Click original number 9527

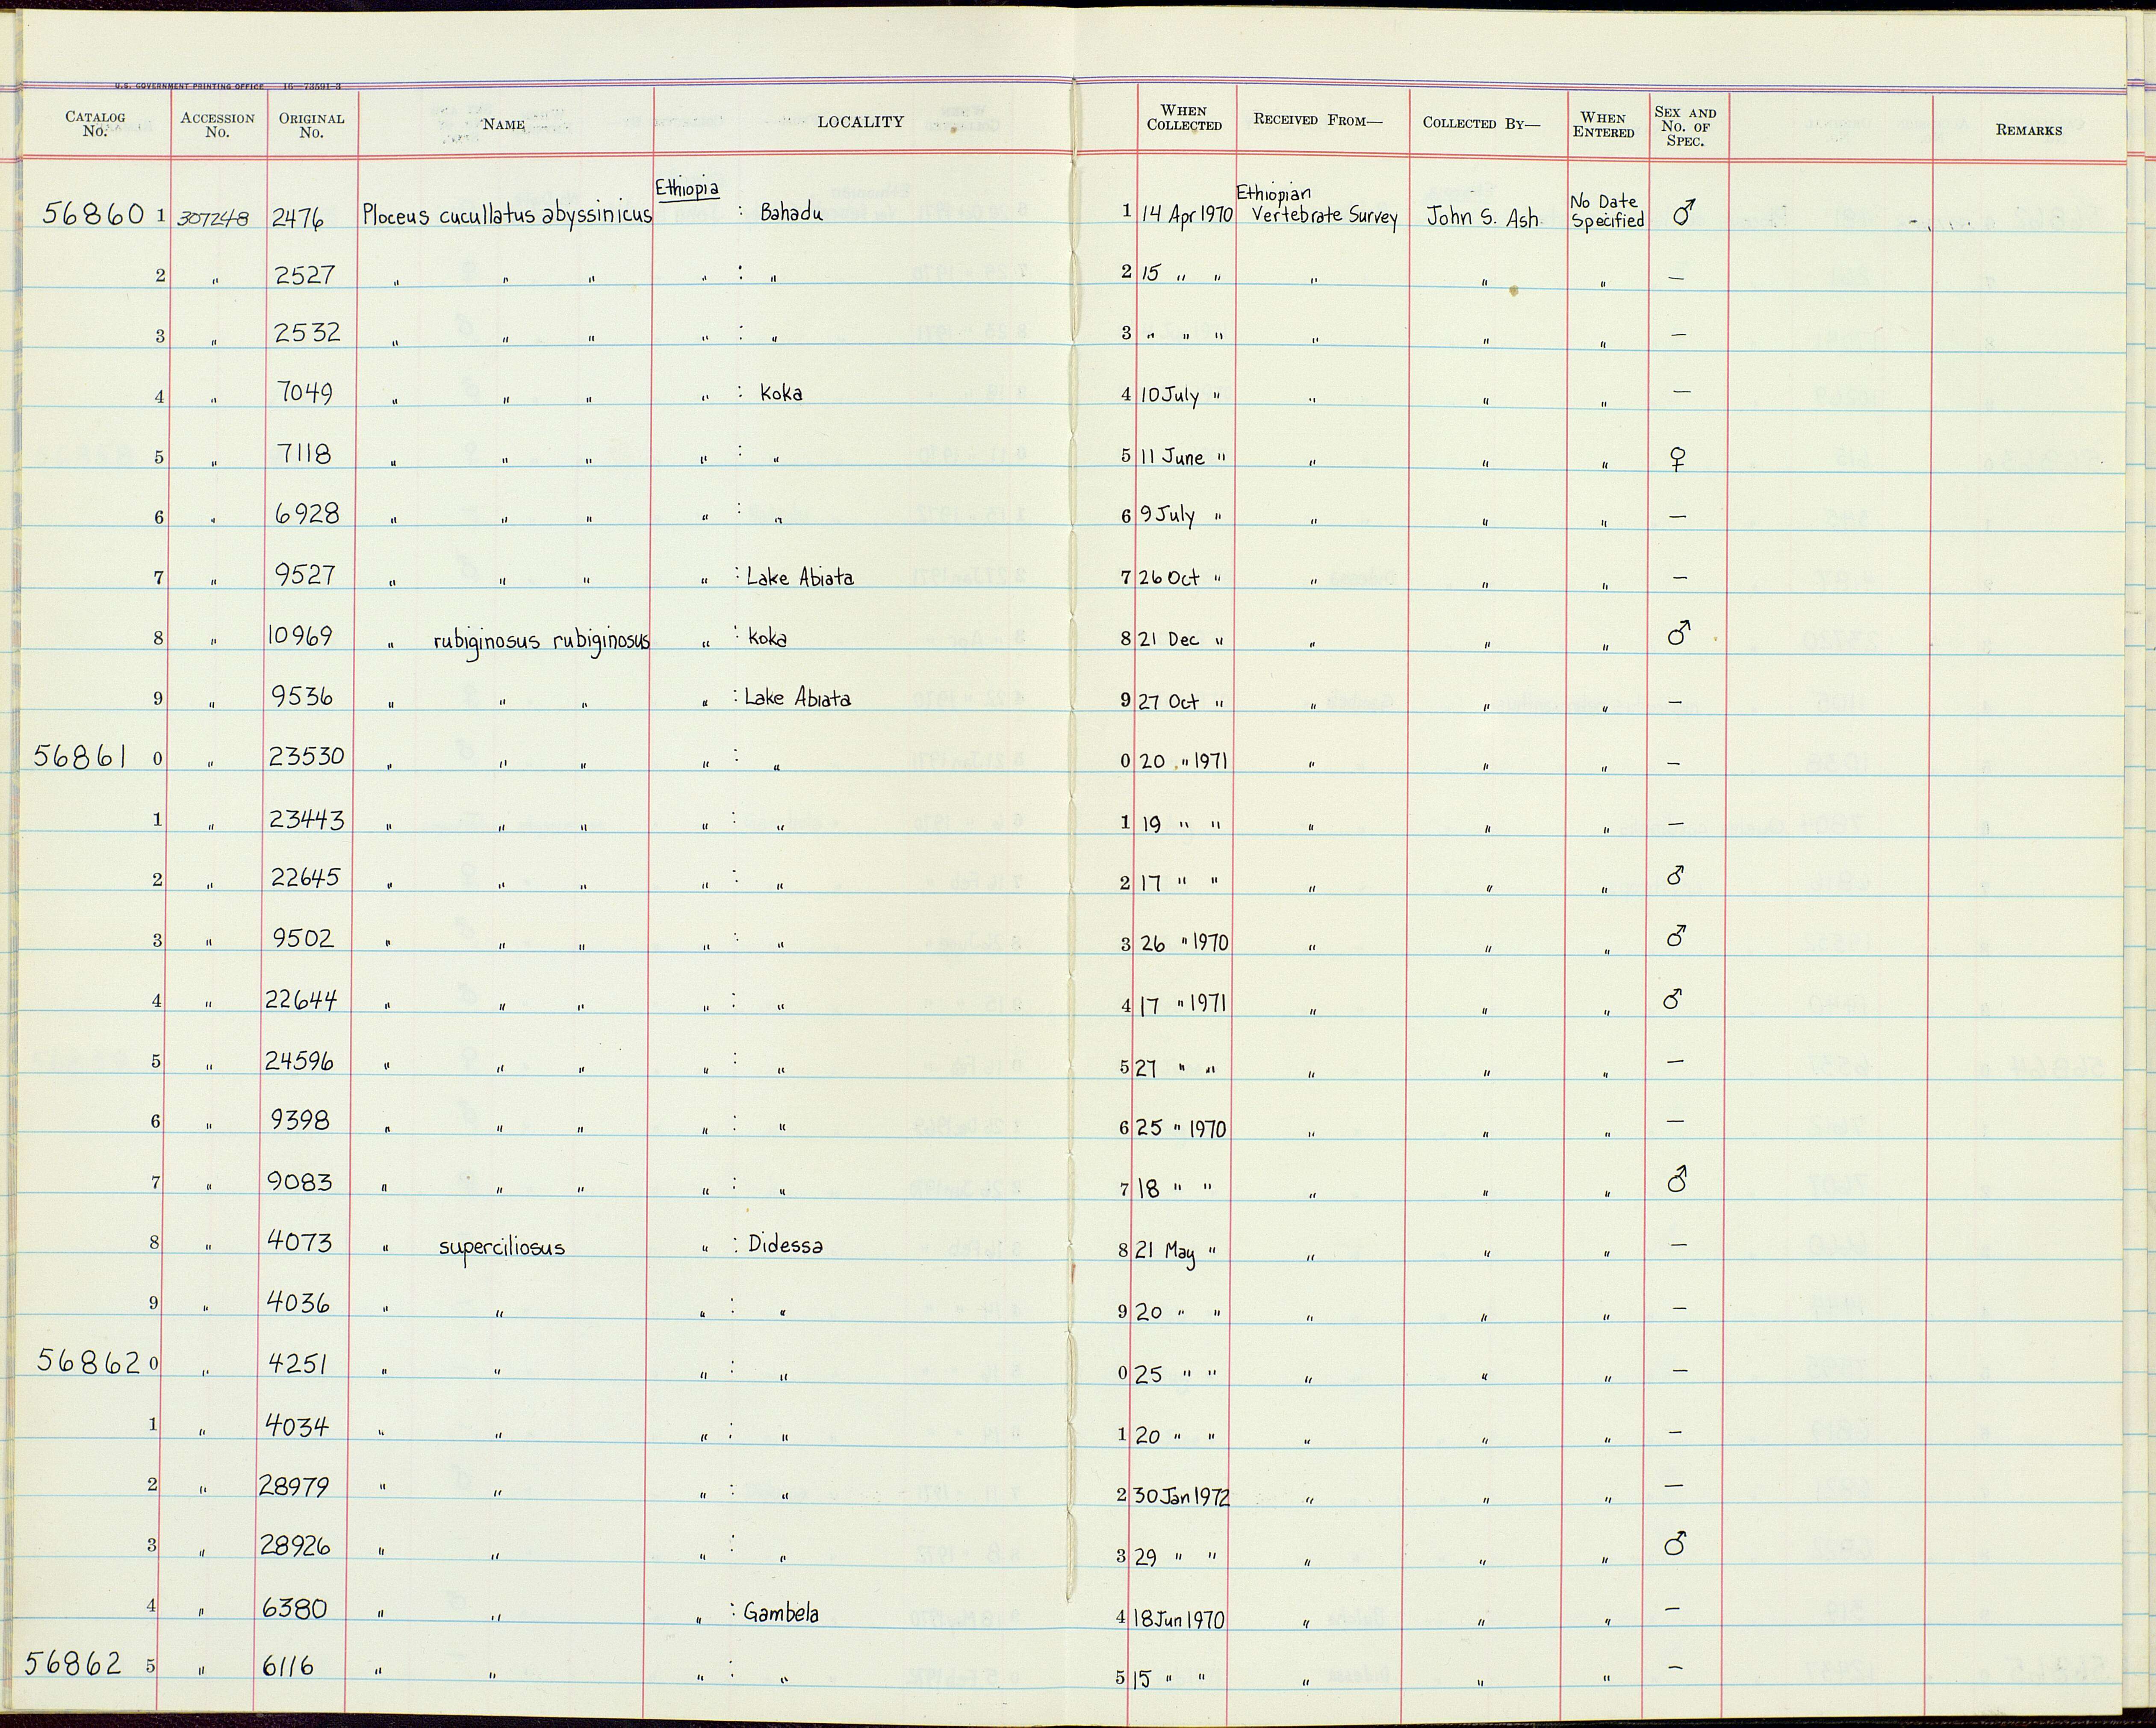pyautogui.click(x=305, y=575)
